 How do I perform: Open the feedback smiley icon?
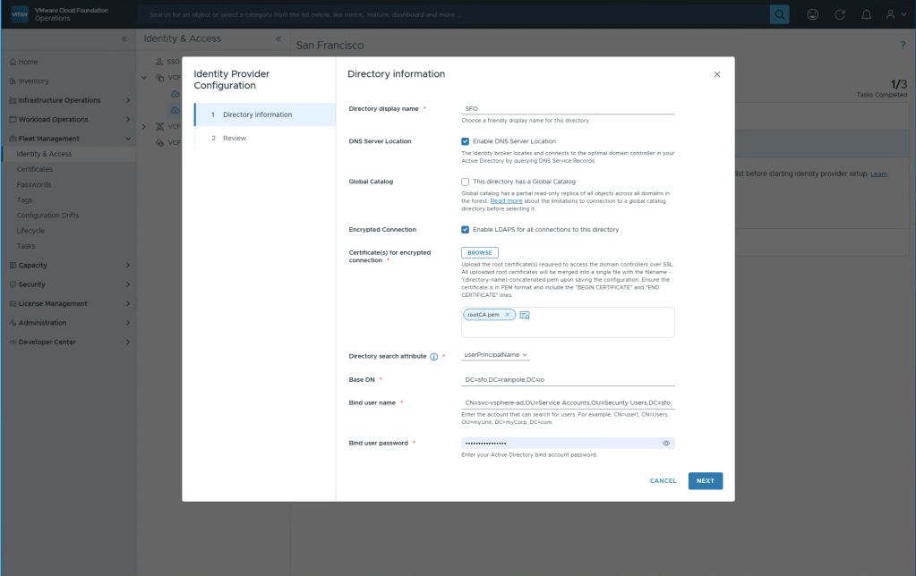pyautogui.click(x=812, y=14)
